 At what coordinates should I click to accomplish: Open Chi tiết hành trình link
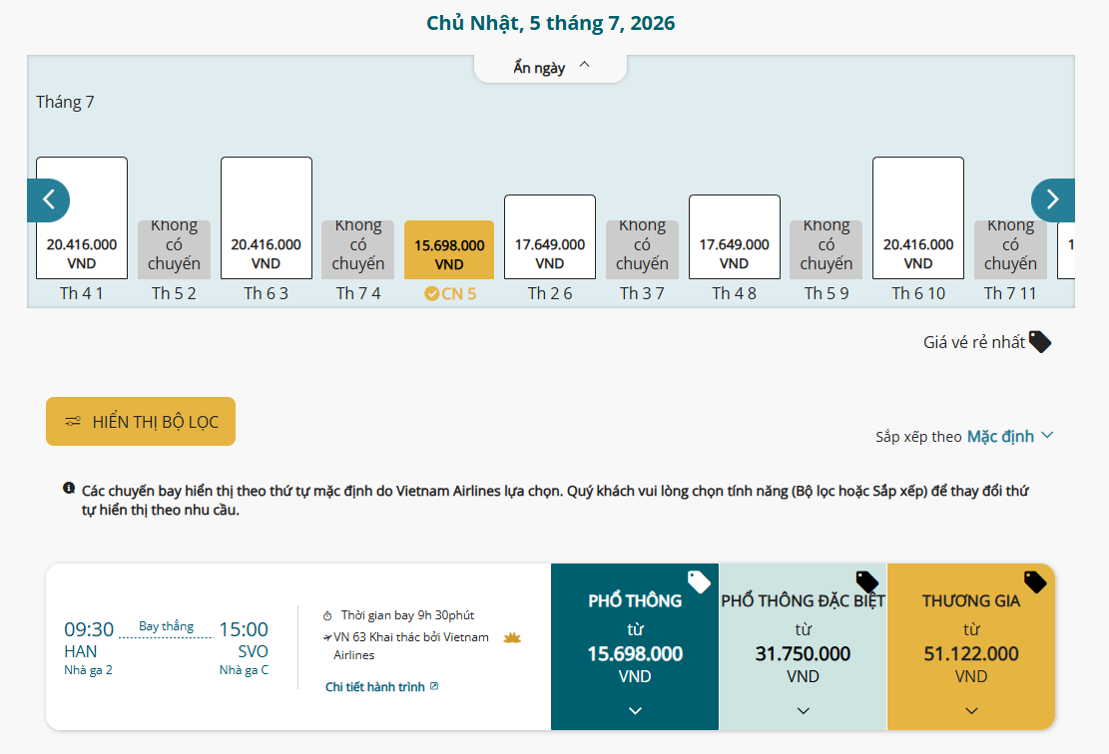point(382,687)
